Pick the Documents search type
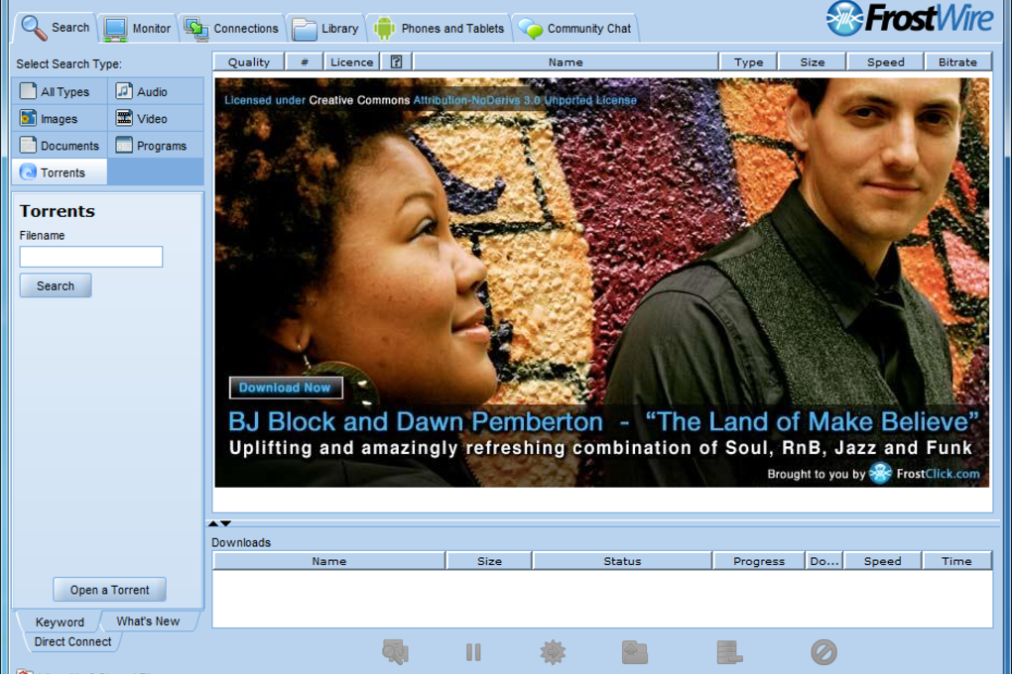 (x=60, y=146)
